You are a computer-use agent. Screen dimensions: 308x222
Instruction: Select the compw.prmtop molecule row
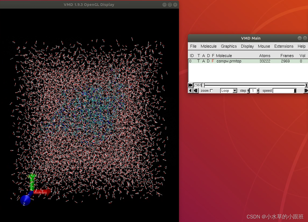[x=229, y=61]
